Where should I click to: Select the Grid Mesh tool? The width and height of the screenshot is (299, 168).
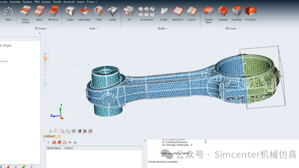coord(178,14)
